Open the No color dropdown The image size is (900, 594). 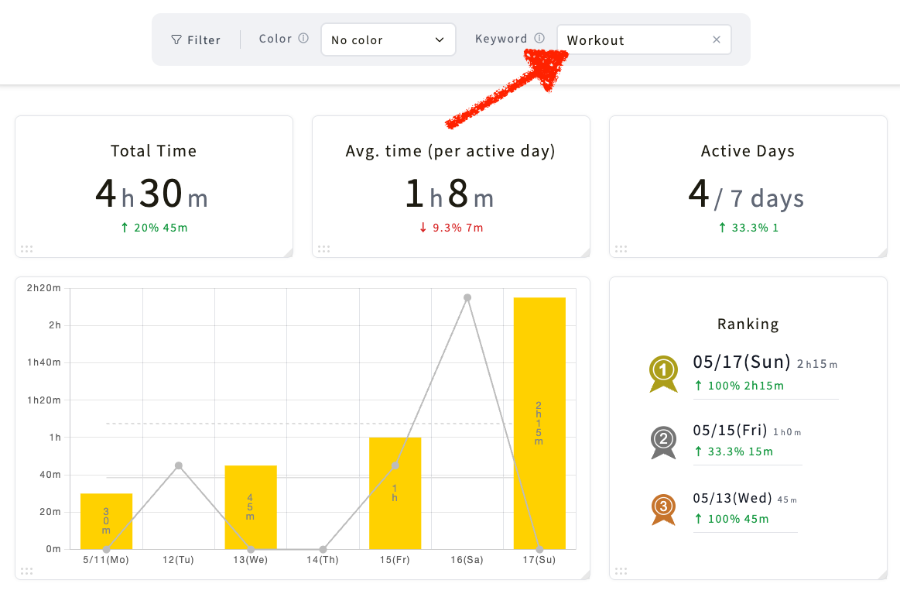[x=388, y=39]
